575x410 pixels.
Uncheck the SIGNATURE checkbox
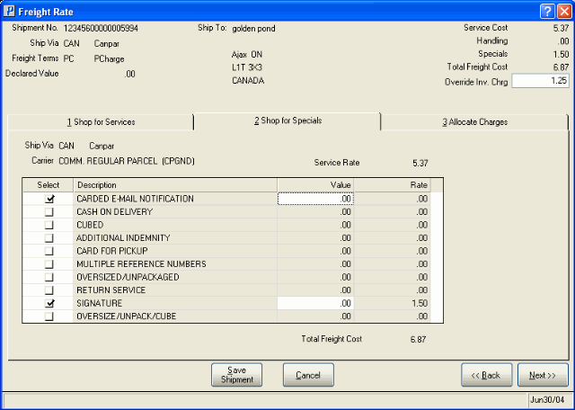pos(49,303)
